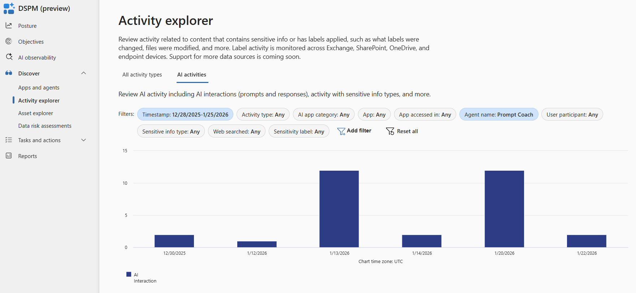Open the Agent name Prompt Coach filter
Viewport: 636px width, 293px height.
498,114
